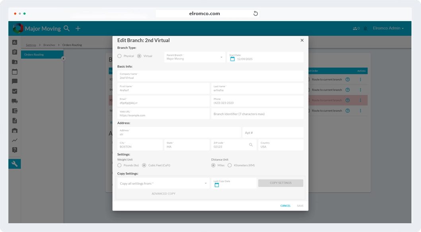Open the calendar icon in left sidebar
The image size is (421, 232).
coord(15,72)
